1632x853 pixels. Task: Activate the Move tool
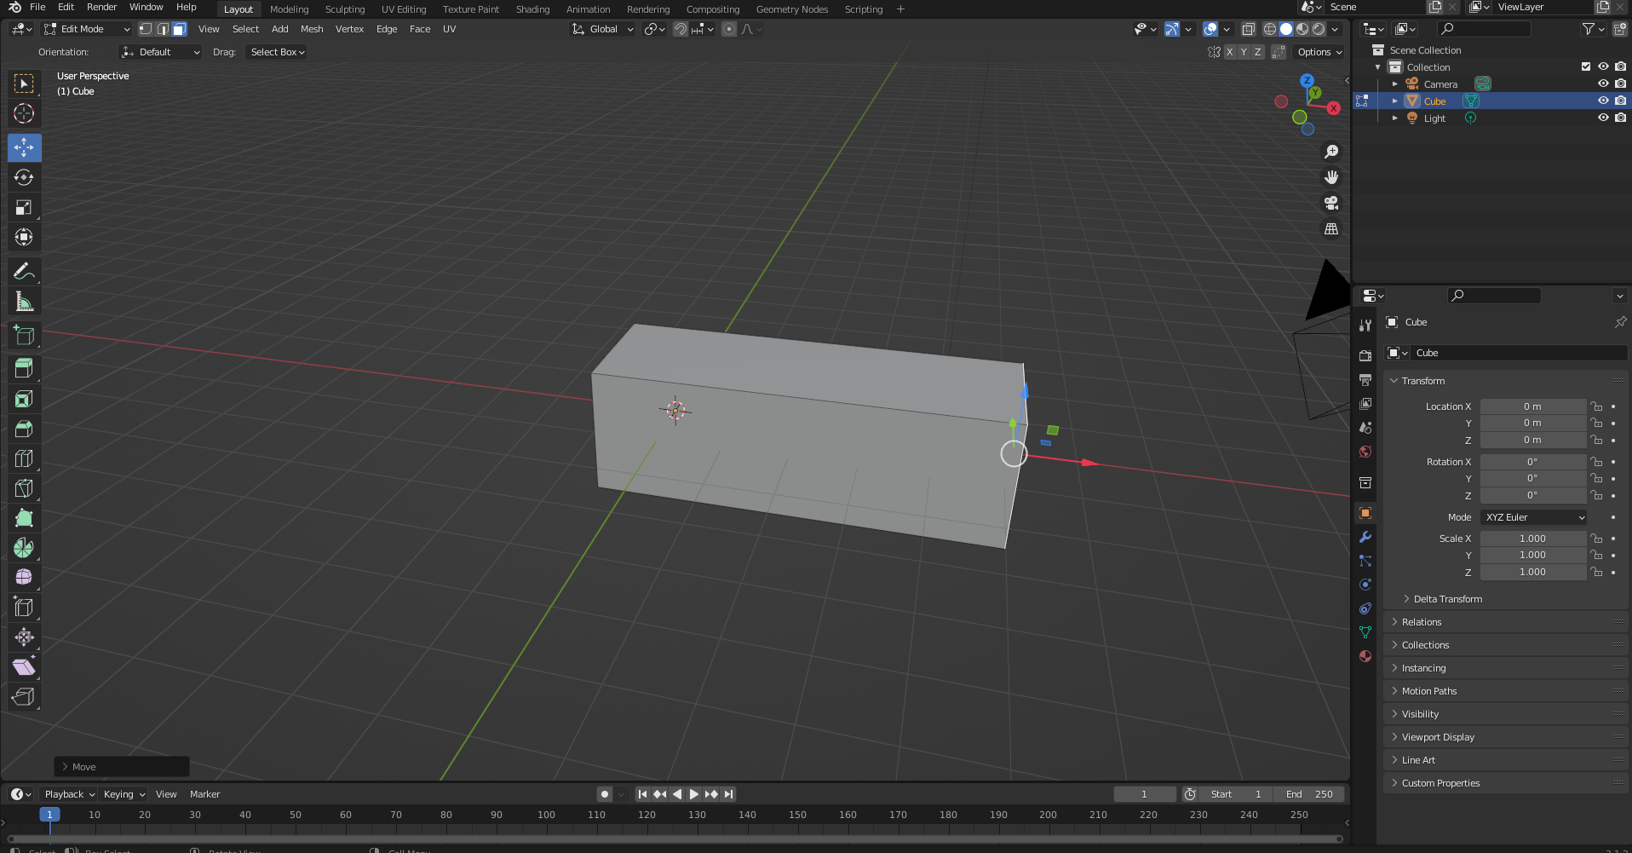[24, 147]
